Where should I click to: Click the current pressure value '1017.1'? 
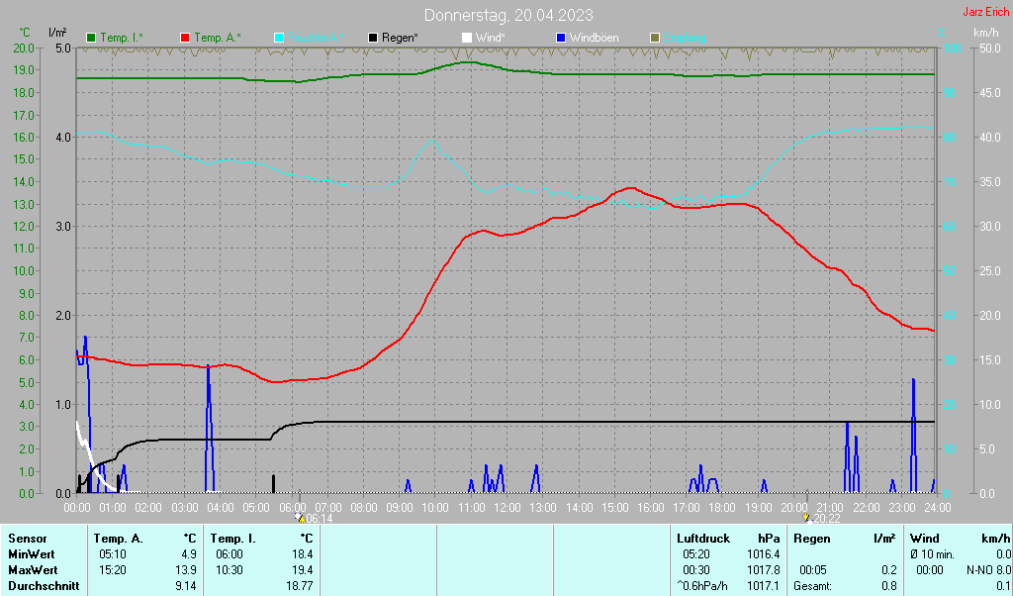point(764,586)
